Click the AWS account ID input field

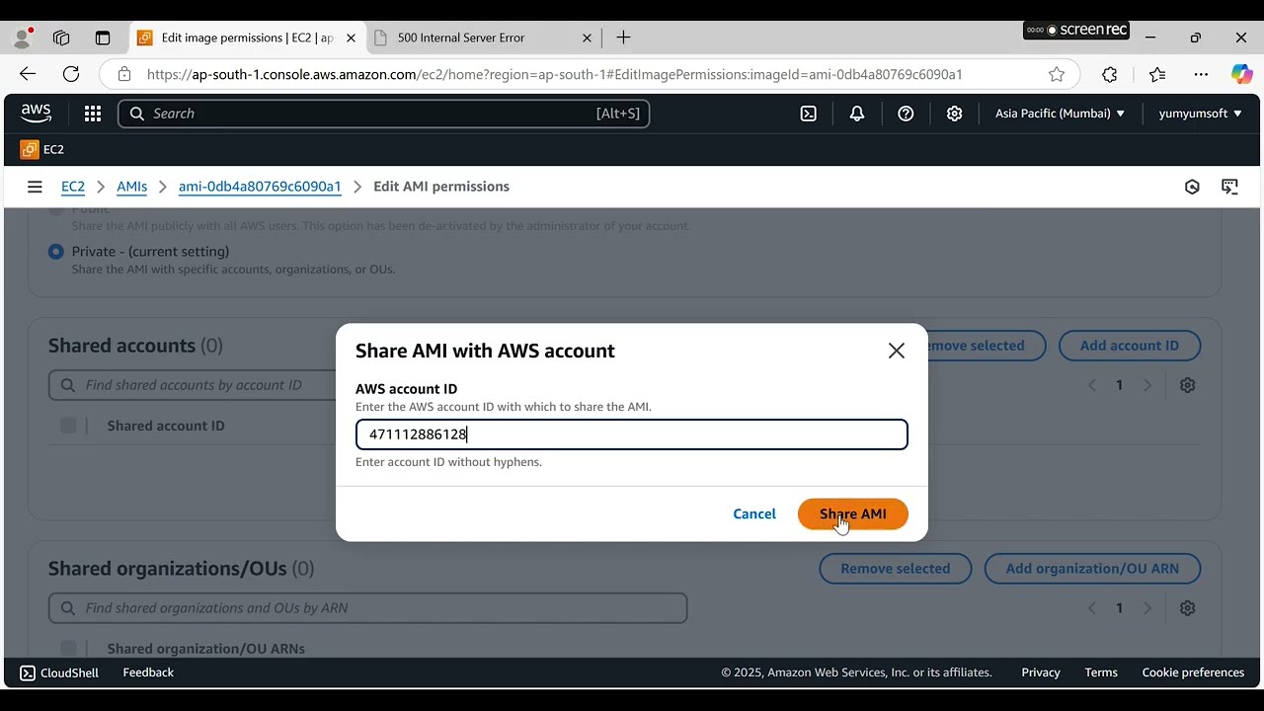click(632, 434)
